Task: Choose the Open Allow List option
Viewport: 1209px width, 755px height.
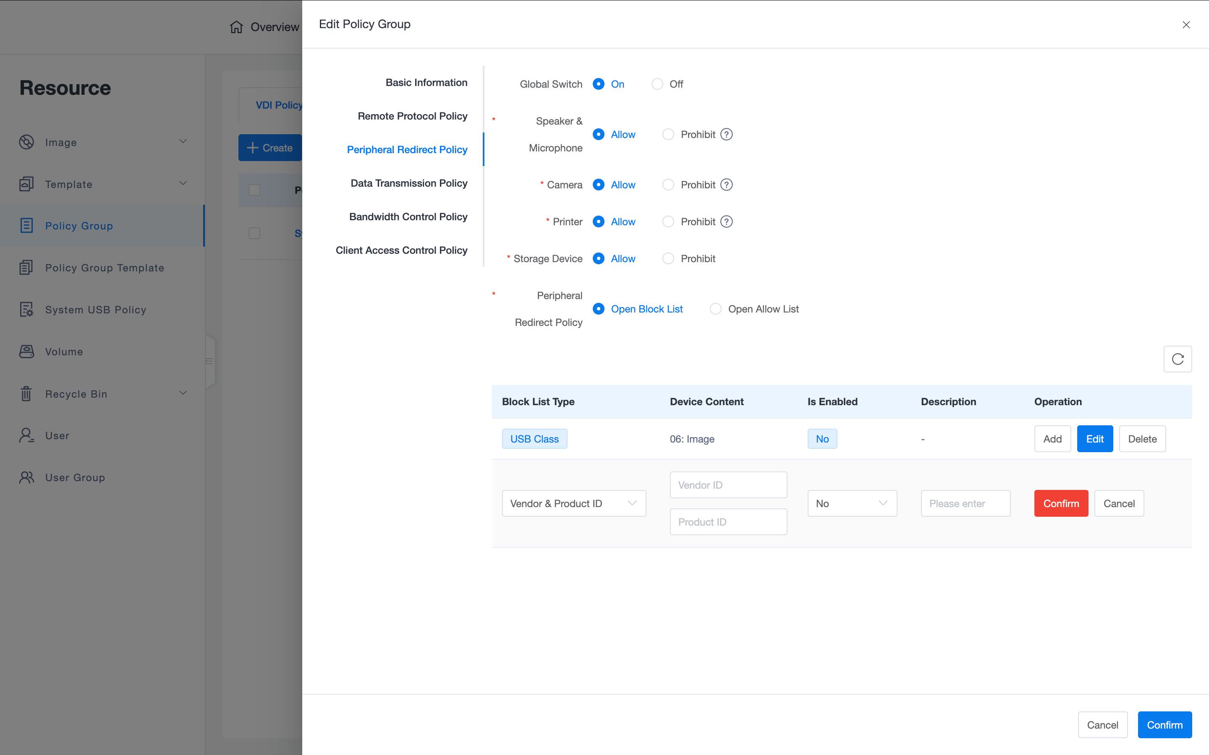Action: (x=715, y=309)
